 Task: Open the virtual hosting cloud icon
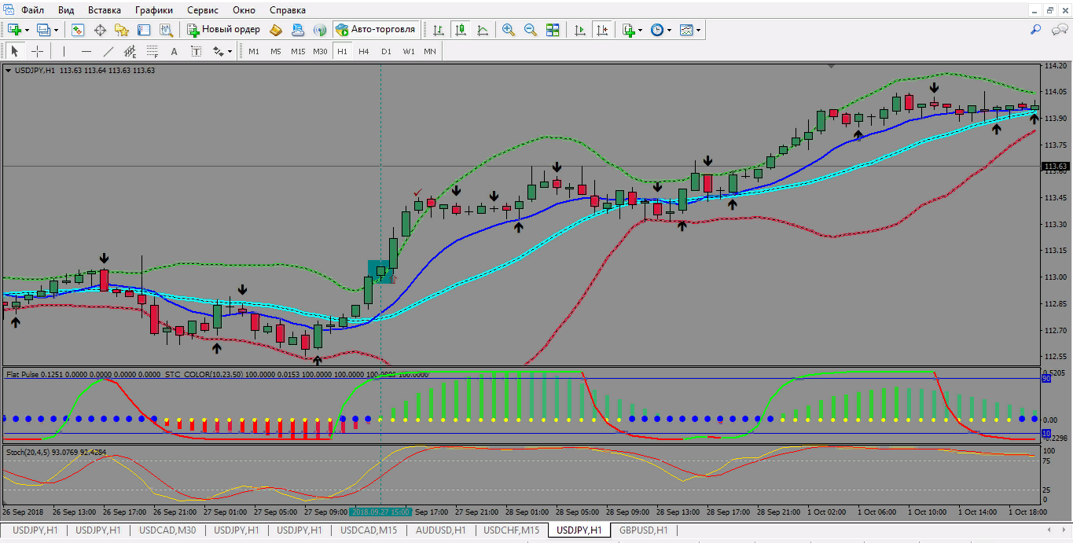pos(298,30)
